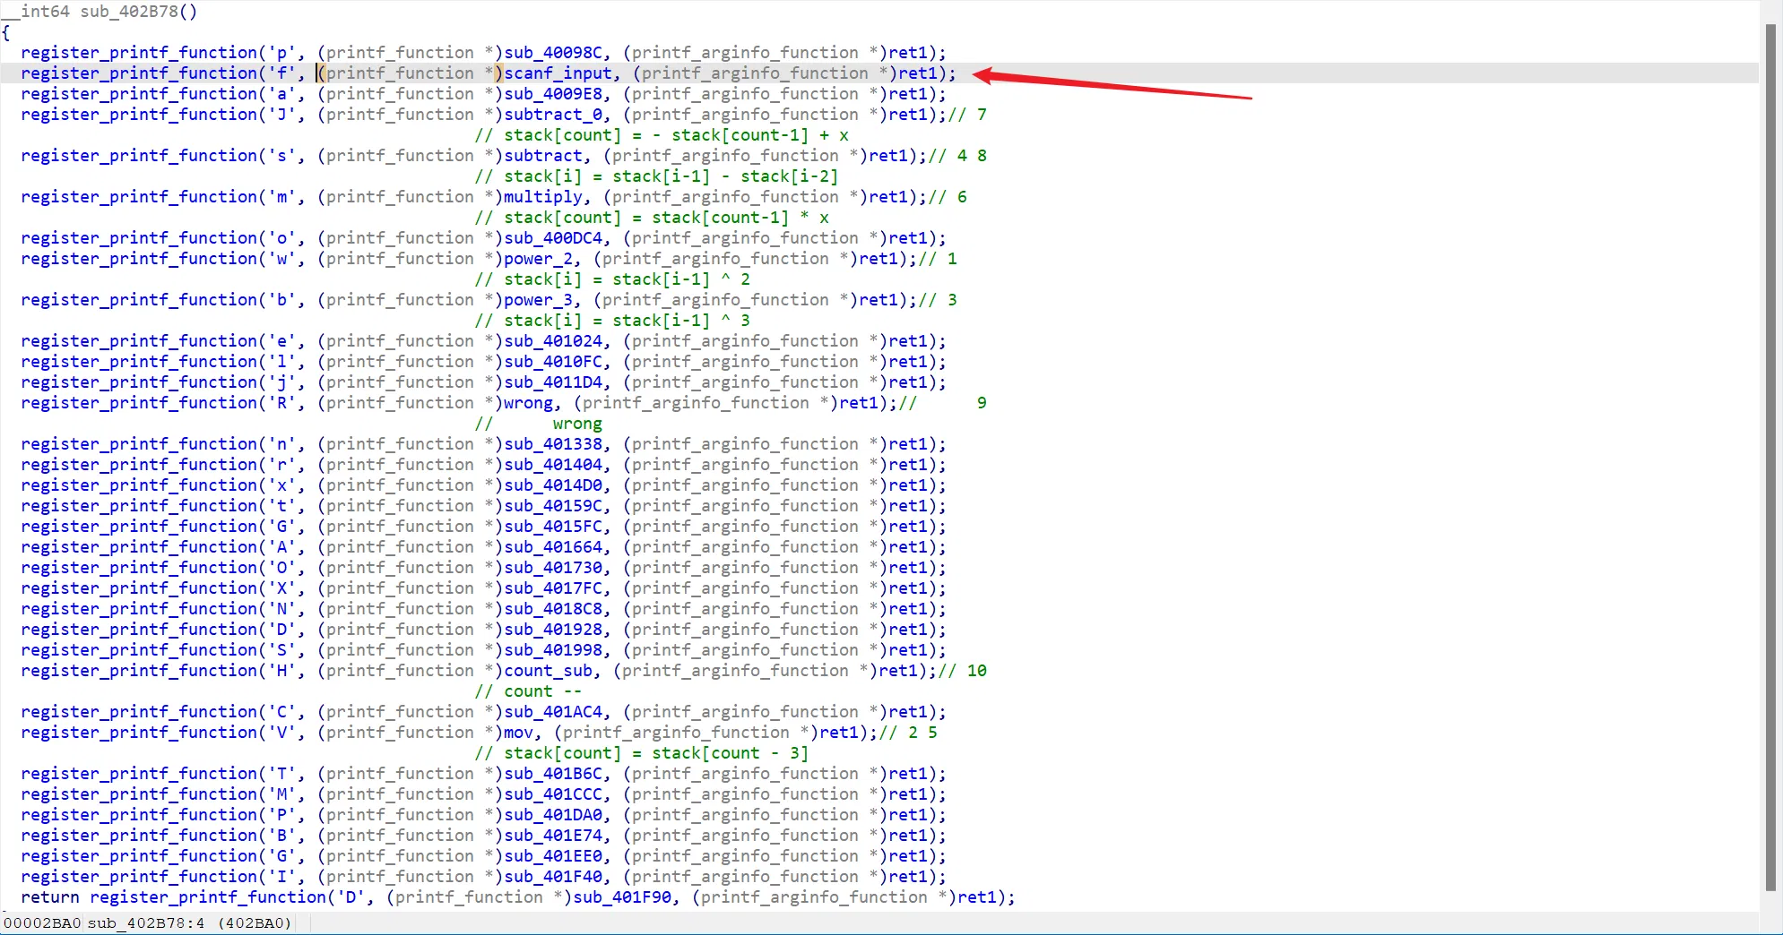
Task: Click sub_401928 function reference
Action: [552, 630]
